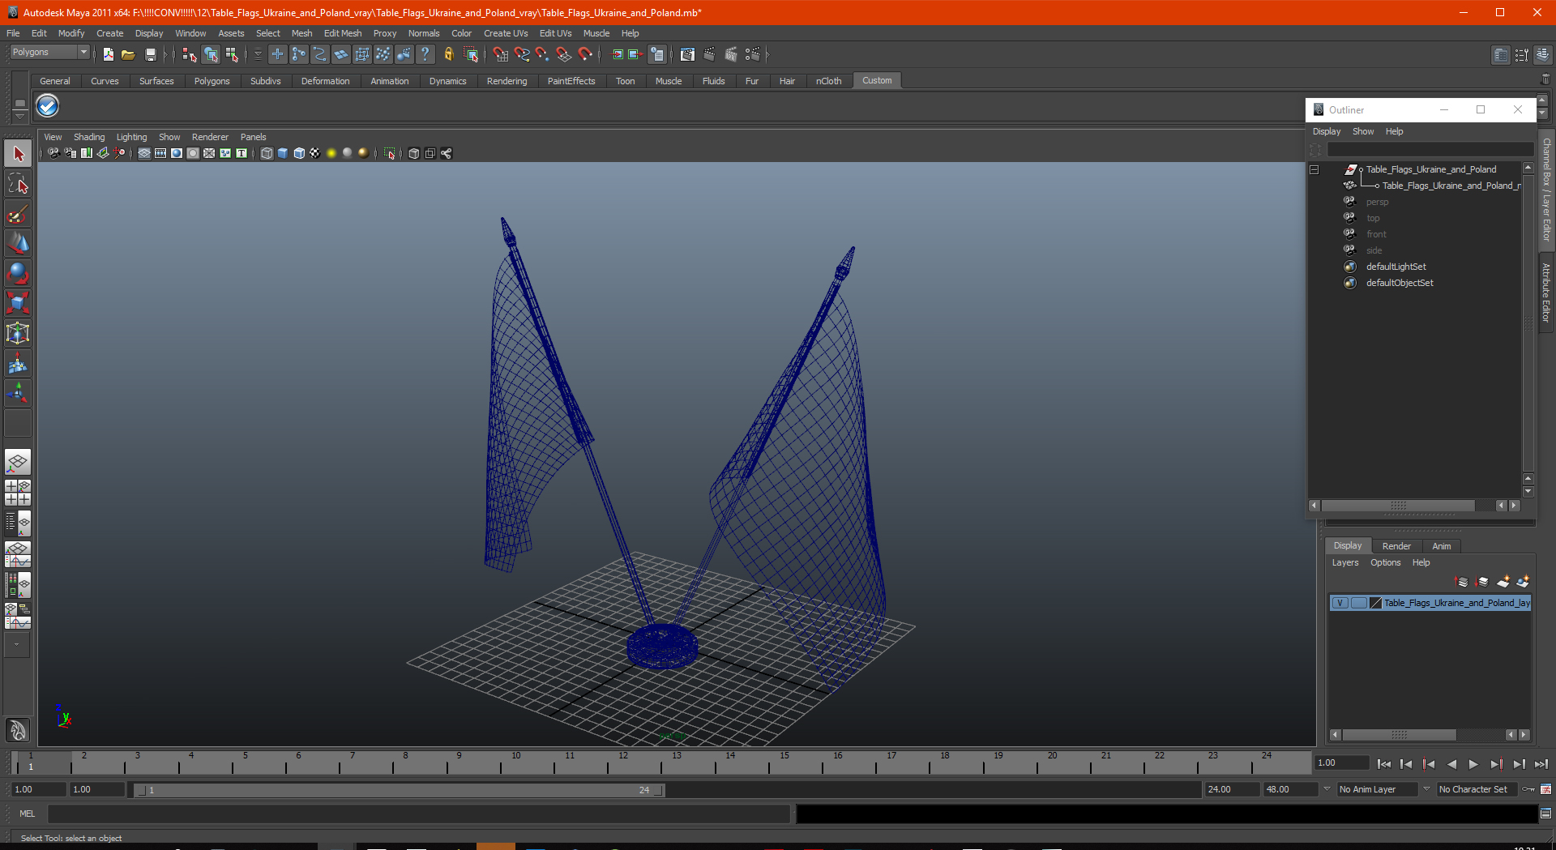Open selection mask presets dropdown

258,54
